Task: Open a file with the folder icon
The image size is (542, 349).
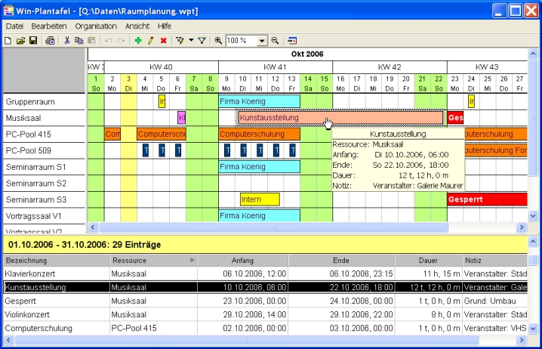Action: coord(20,40)
